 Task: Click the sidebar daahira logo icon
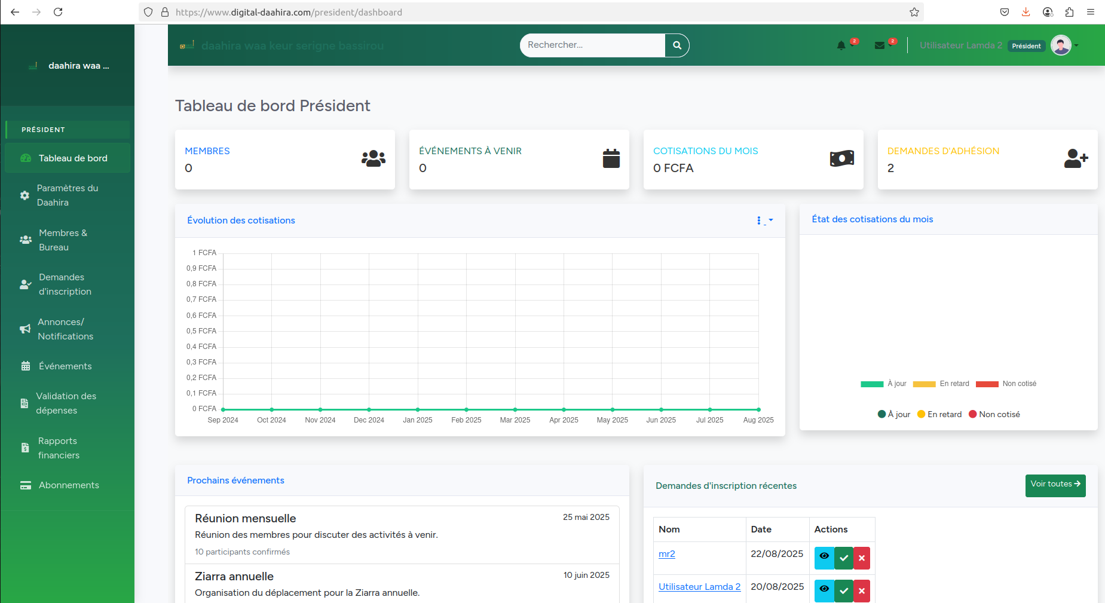pos(33,66)
